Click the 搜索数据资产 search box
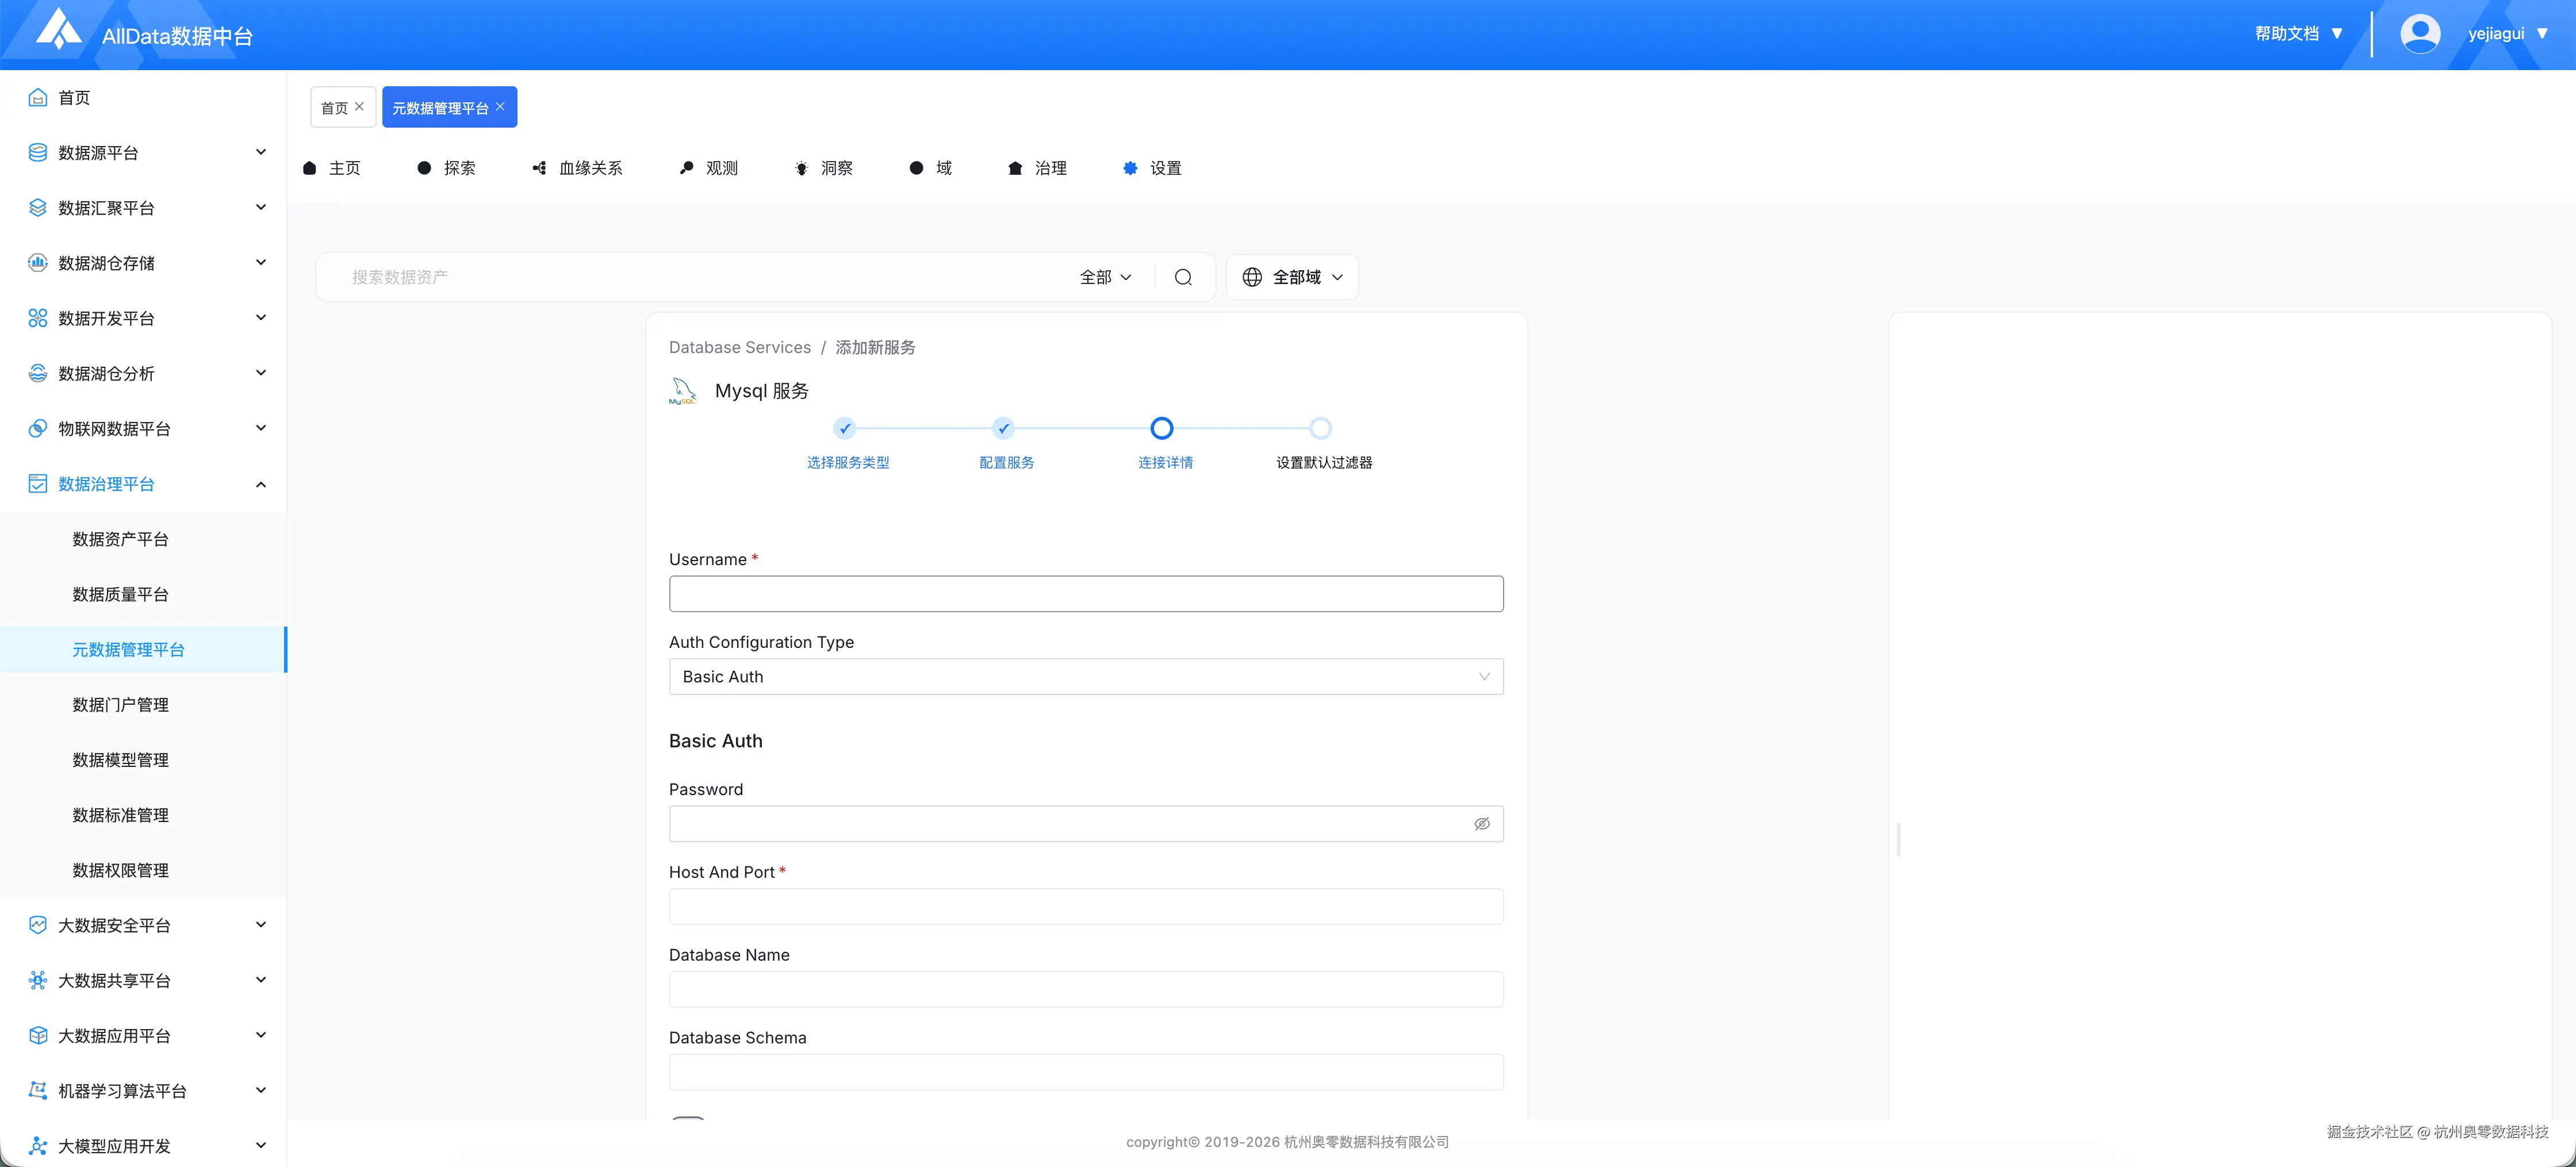Screen dimensions: 2576x1167 [x=700, y=277]
